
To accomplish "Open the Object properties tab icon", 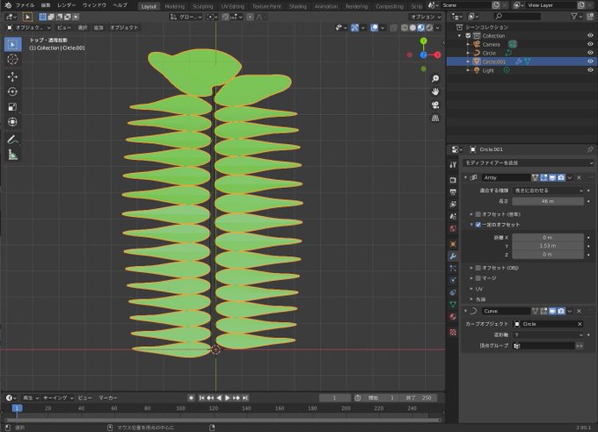I will [x=453, y=244].
